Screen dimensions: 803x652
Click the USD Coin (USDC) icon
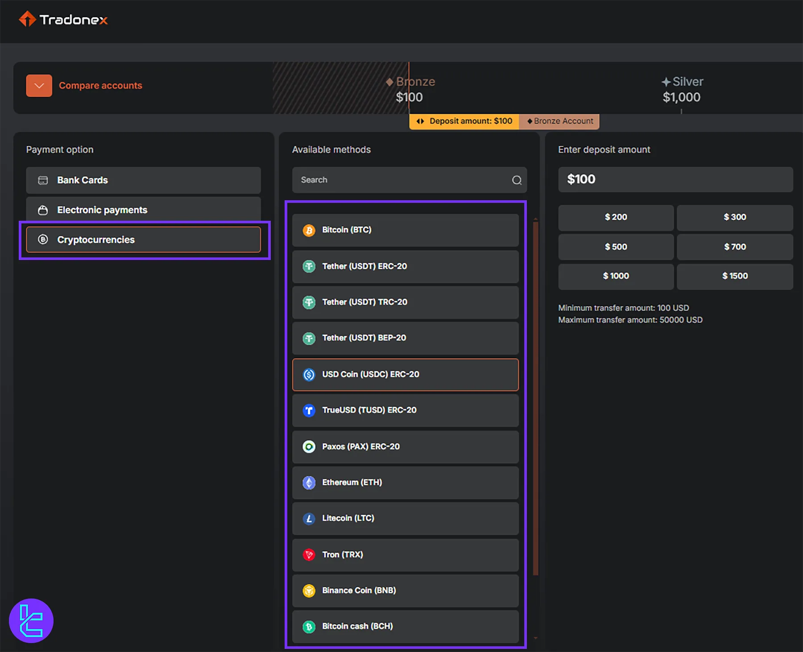(309, 375)
